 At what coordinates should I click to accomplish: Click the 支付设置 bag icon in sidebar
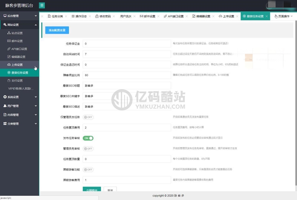[9, 80]
